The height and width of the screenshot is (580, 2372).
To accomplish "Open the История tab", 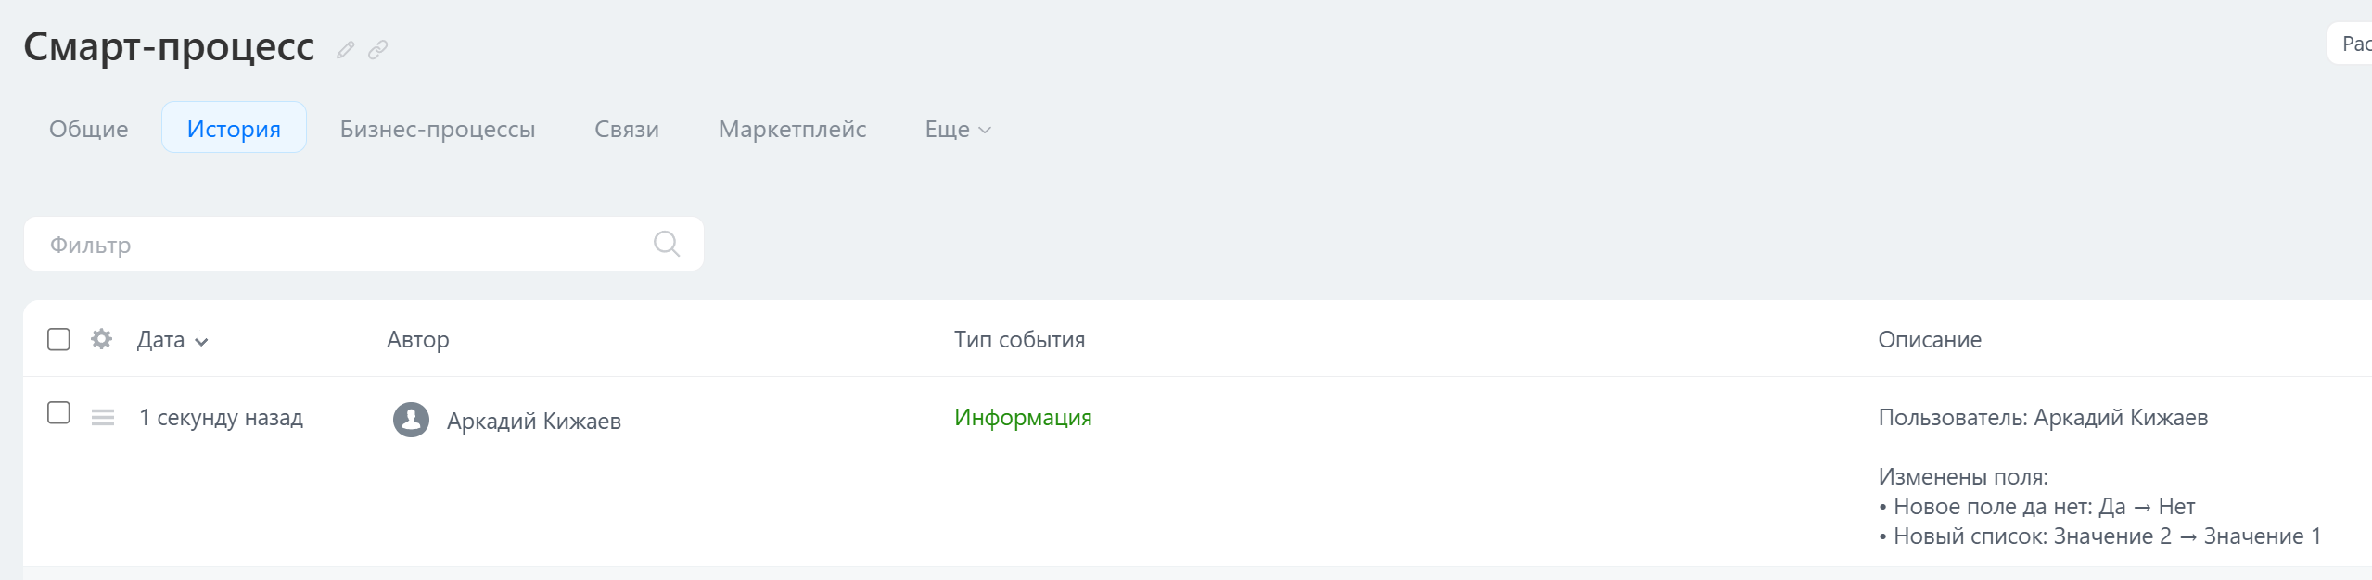I will 234,129.
